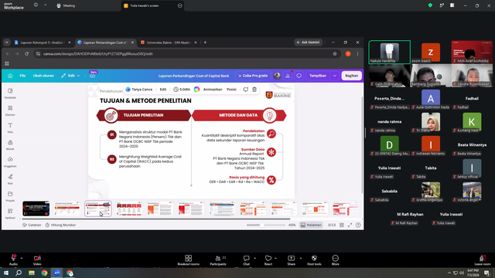The image size is (495, 278).
Task: Click the Bagikan share button
Action: pos(351,76)
